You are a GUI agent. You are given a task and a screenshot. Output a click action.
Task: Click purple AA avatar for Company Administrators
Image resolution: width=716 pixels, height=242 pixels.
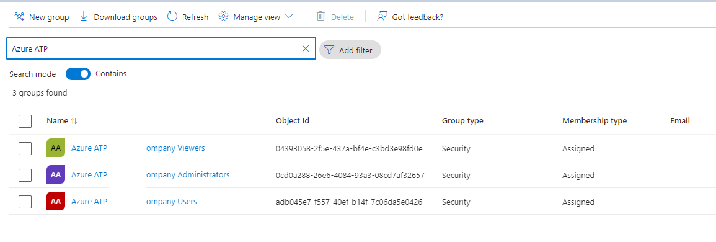click(x=56, y=174)
